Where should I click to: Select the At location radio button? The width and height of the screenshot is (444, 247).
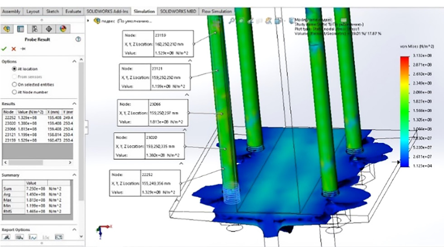pos(14,69)
